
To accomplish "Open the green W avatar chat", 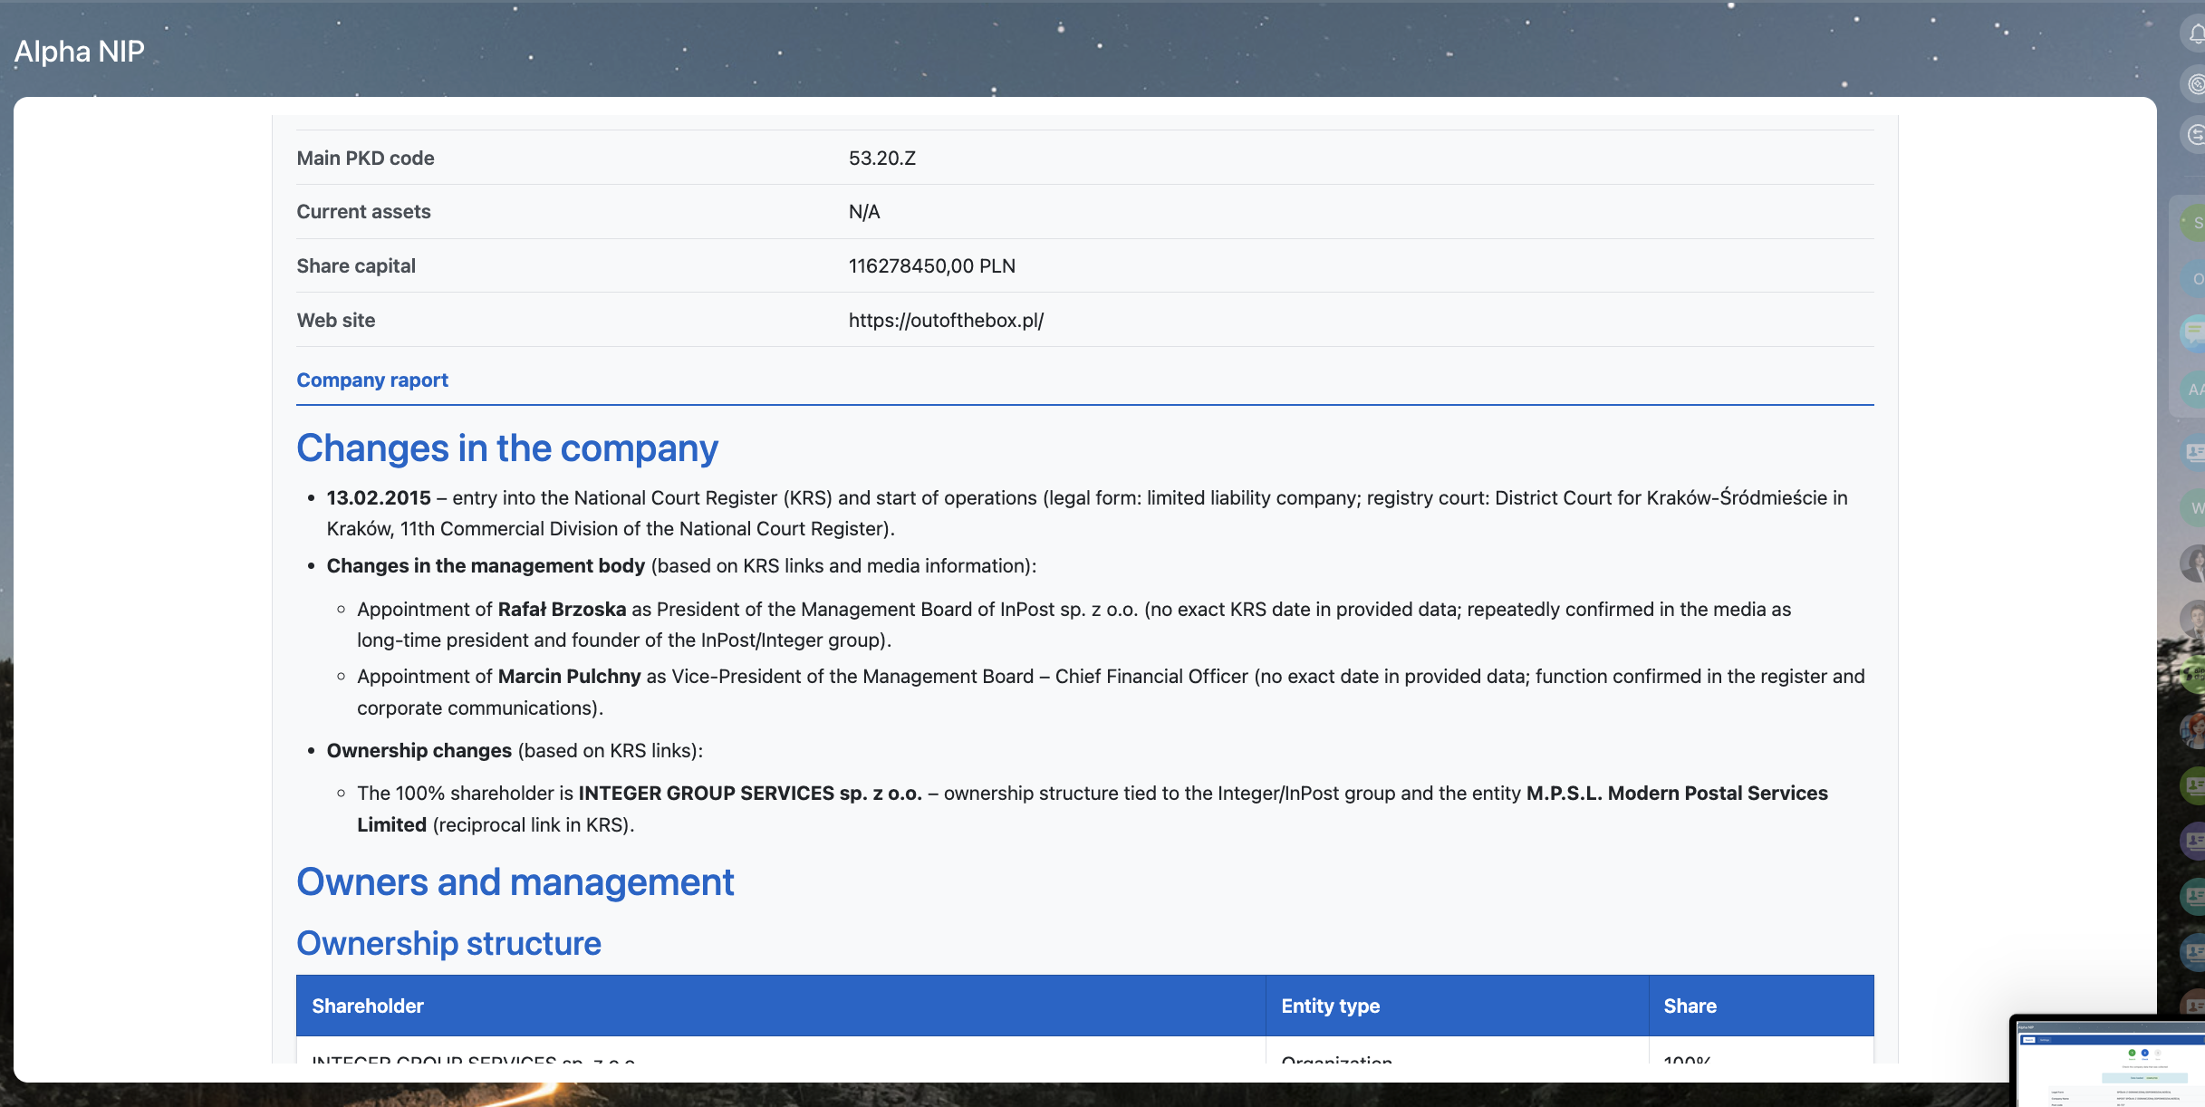I will click(2195, 507).
